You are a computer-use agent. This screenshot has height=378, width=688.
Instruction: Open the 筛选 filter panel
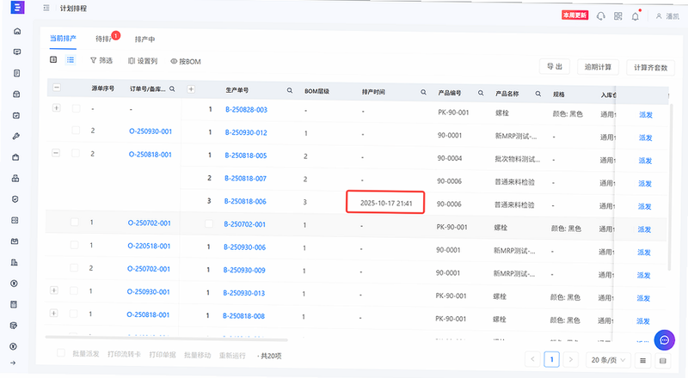101,60
